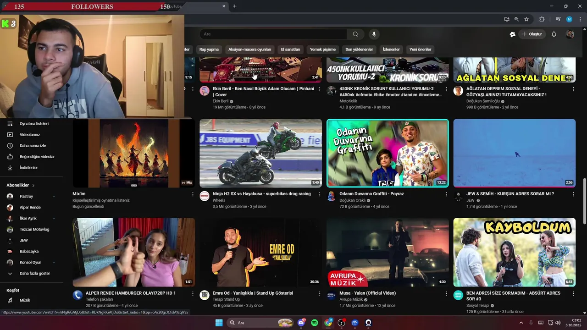Viewport: 587px width, 330px height.
Task: Open more options for Mix'im playlist
Action: 193,194
